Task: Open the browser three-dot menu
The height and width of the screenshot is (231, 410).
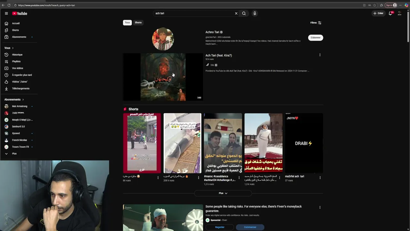Action: 400,5
